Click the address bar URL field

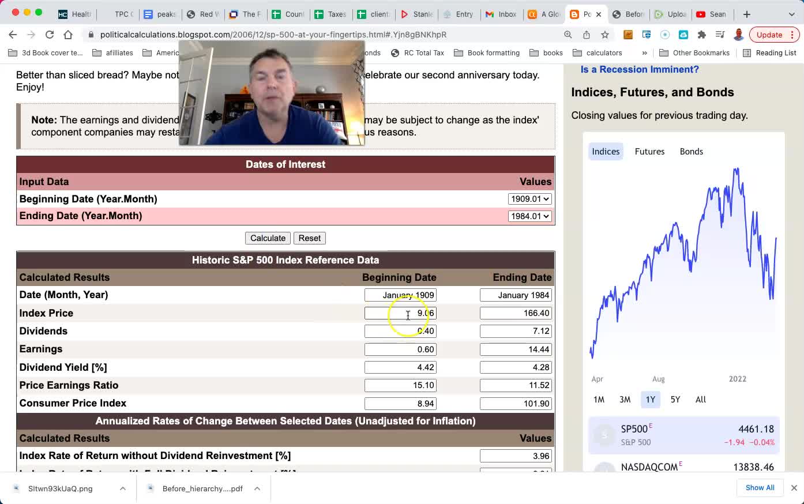point(323,35)
